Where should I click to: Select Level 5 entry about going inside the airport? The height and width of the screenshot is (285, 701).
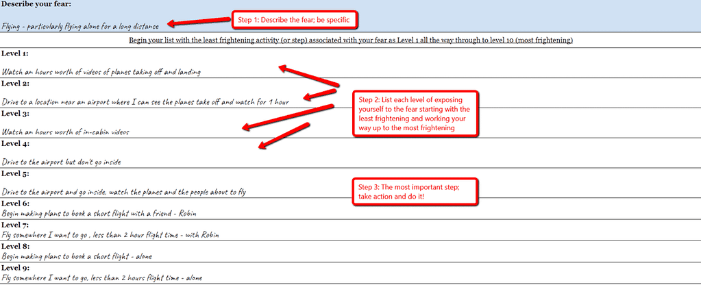click(x=123, y=192)
